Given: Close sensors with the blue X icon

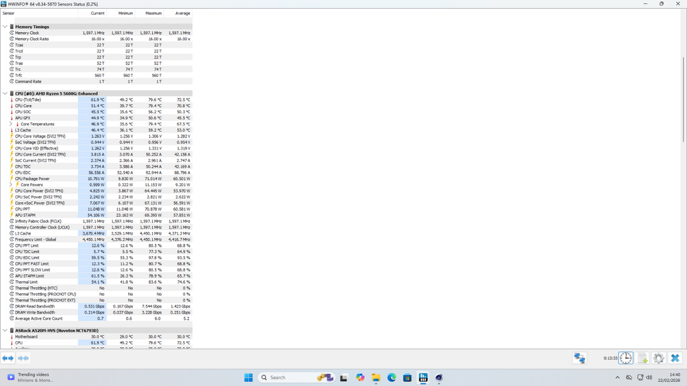Looking at the screenshot, I should click(x=676, y=359).
